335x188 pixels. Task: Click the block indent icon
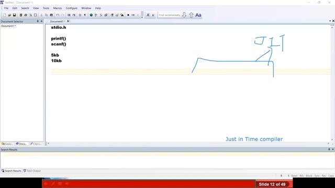(74, 15)
